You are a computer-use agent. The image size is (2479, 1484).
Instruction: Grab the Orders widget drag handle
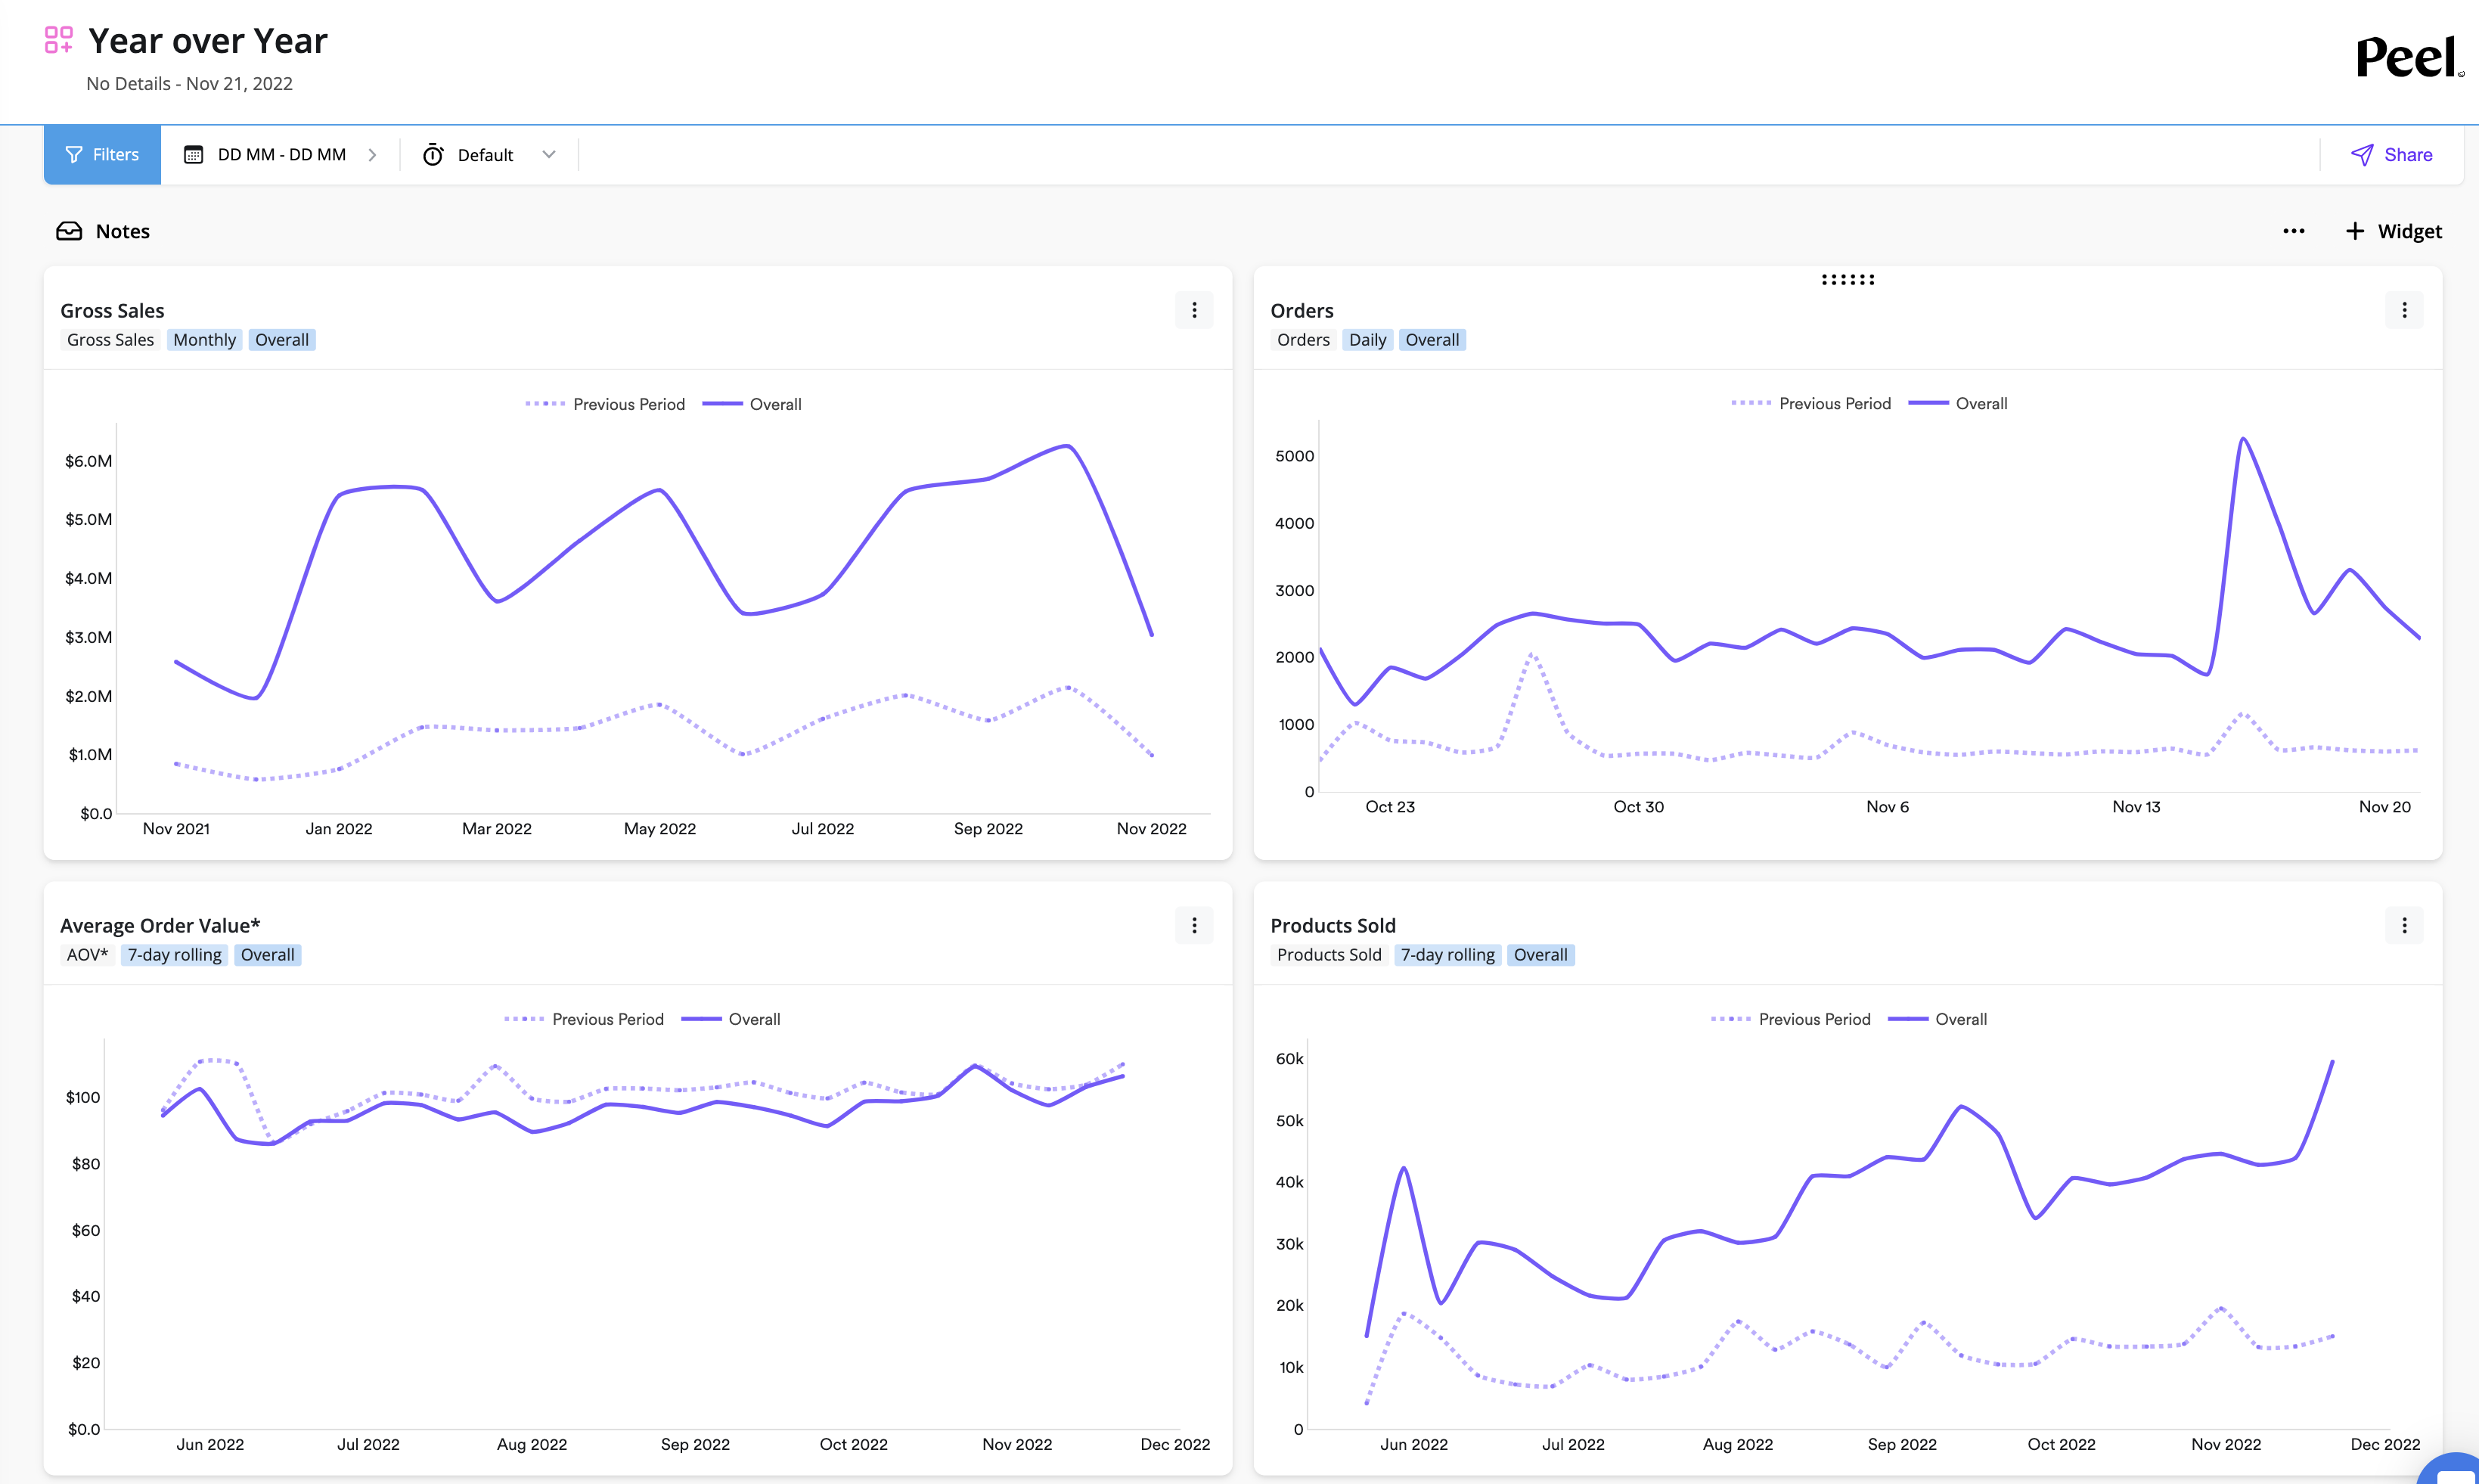1848,280
